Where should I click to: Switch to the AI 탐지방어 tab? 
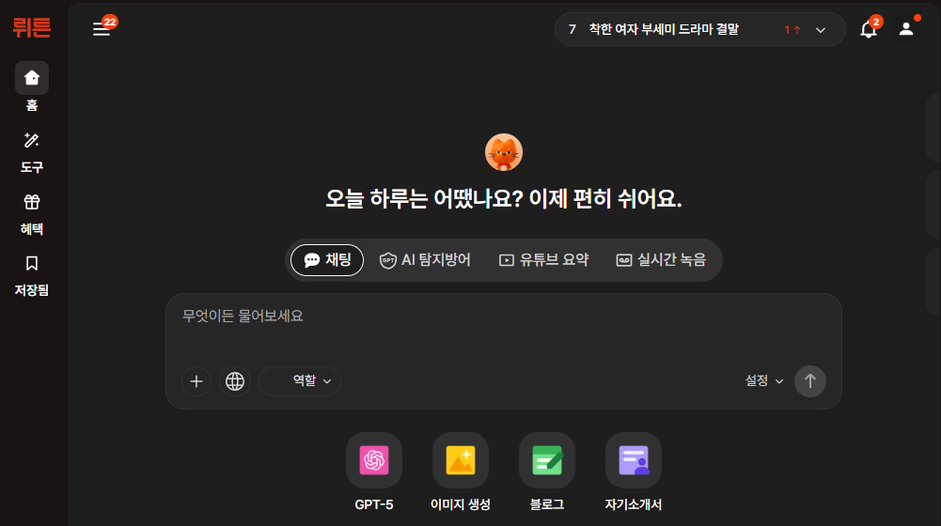425,260
